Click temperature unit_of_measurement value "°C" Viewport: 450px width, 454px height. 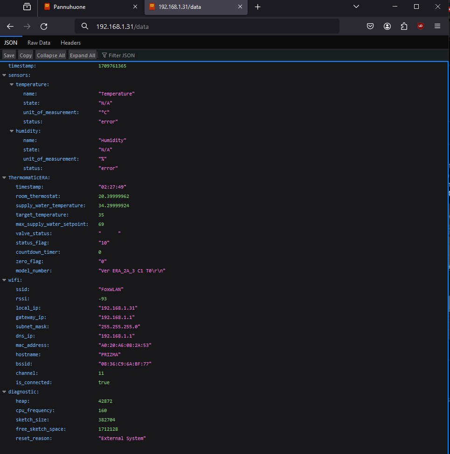(x=104, y=112)
